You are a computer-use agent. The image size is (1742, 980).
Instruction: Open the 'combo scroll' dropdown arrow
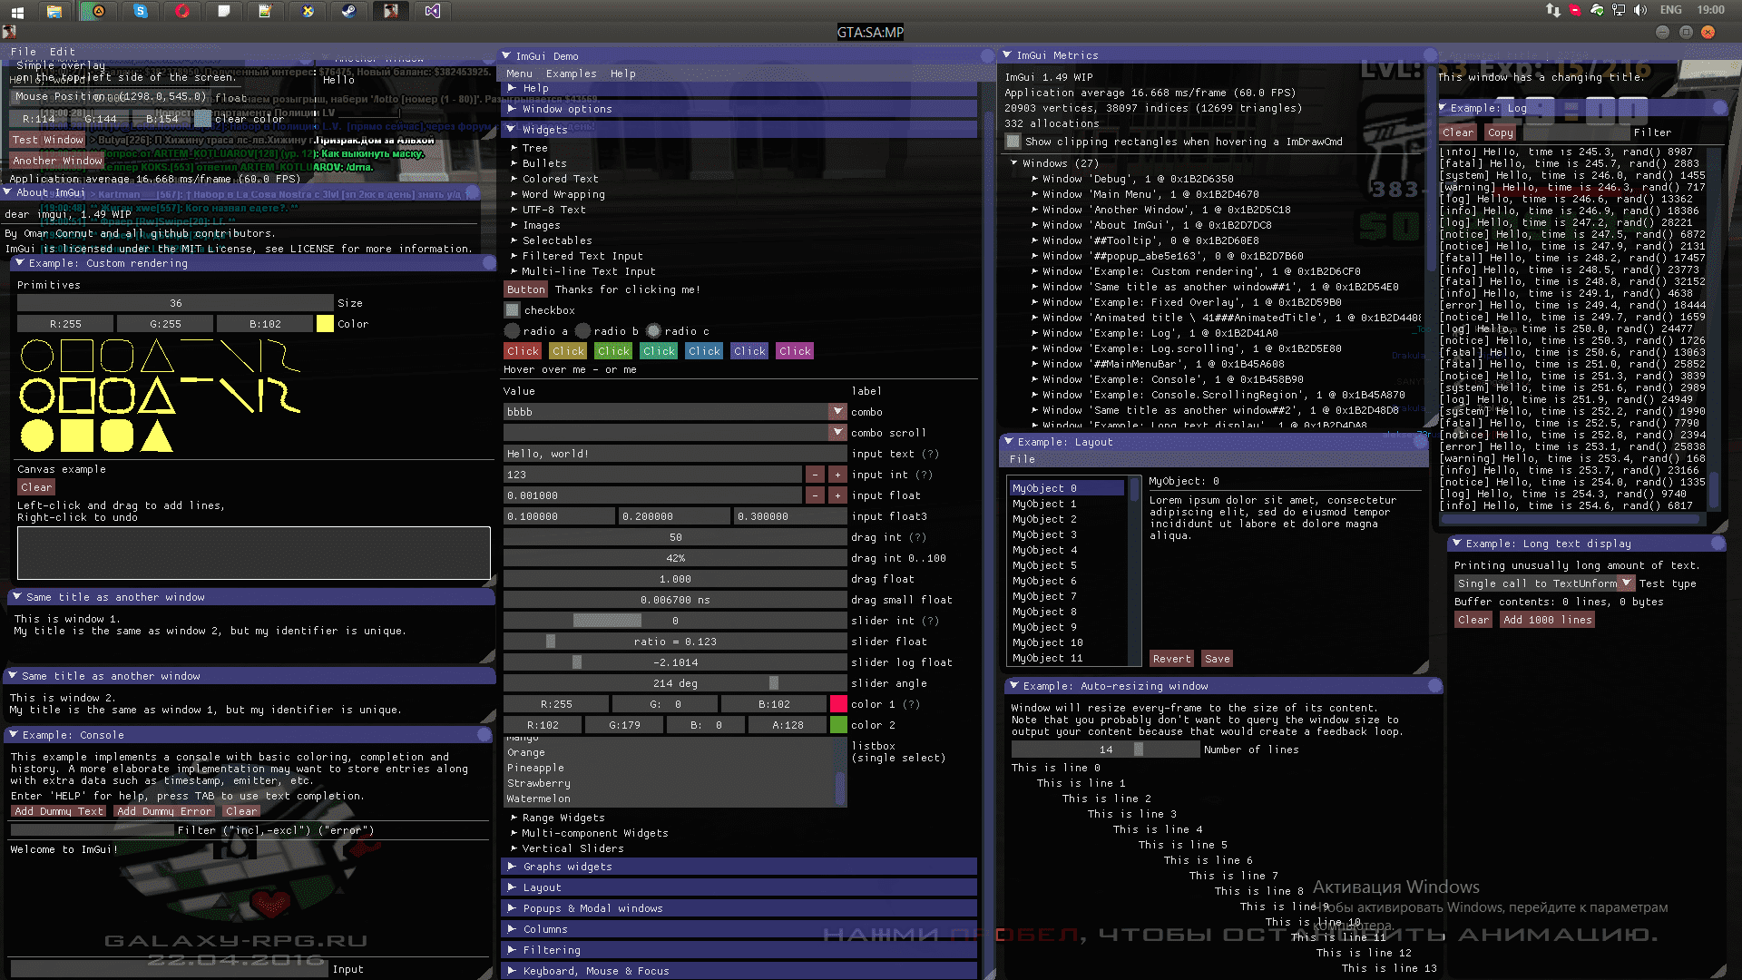click(x=837, y=433)
